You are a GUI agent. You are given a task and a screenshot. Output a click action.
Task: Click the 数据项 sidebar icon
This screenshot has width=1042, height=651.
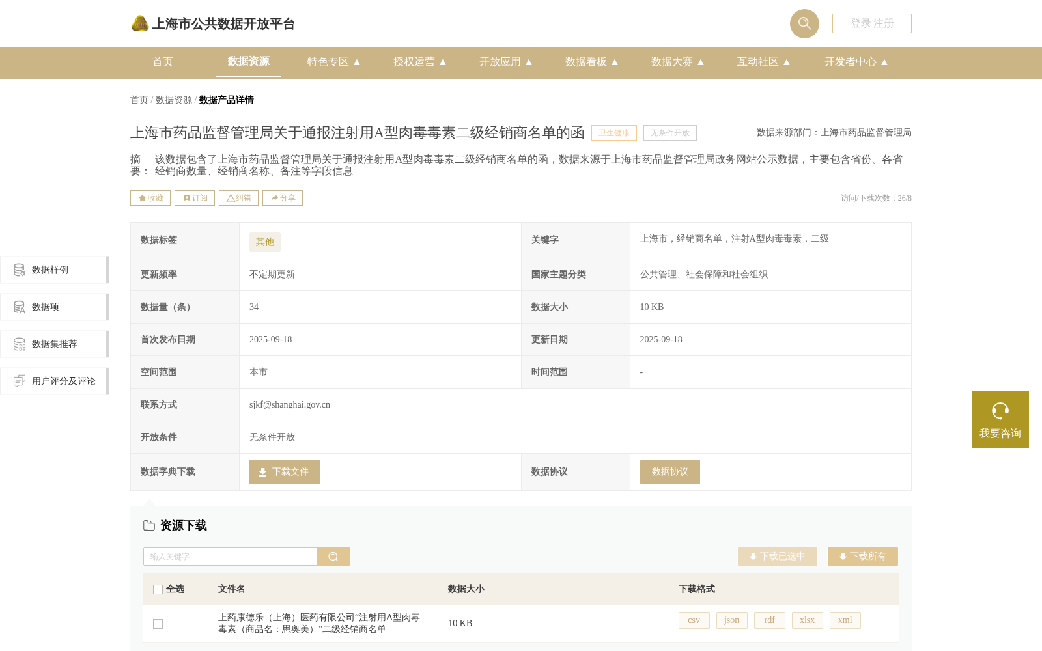20,307
